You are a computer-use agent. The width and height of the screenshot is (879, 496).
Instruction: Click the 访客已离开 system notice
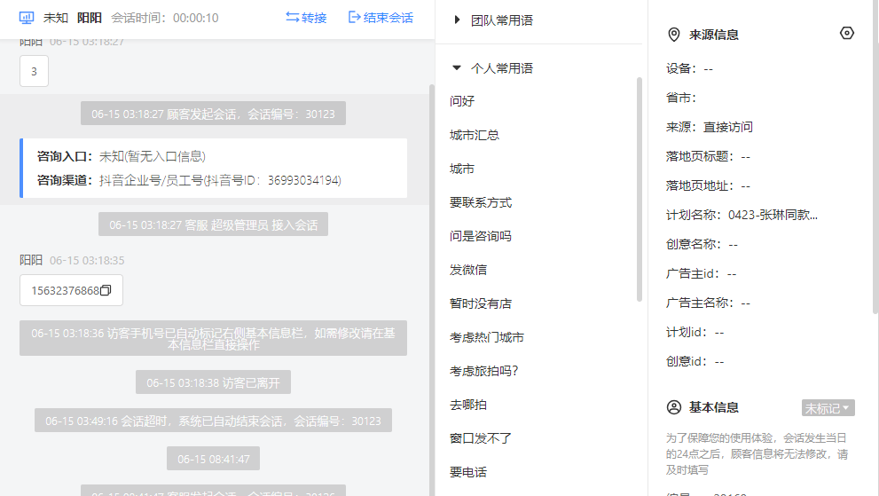(213, 382)
